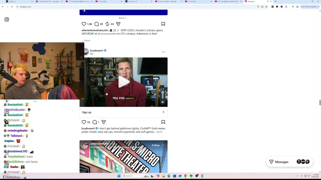Unmute the bradowen1 ad video
This screenshot has width=321, height=180.
pos(163,102)
